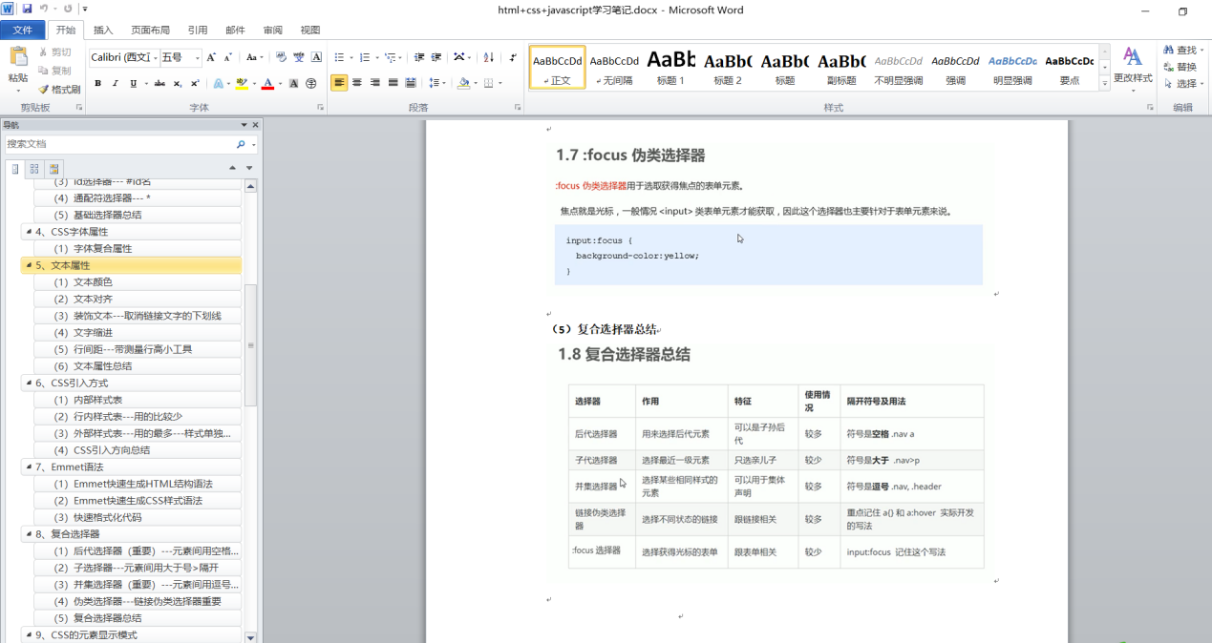
Task: Click the sort (A-Z) paragraph icon
Action: 487,57
